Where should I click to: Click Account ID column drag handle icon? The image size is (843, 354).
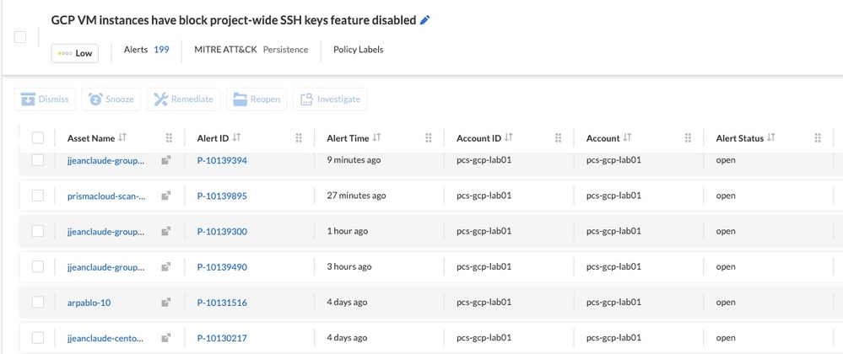(x=559, y=138)
